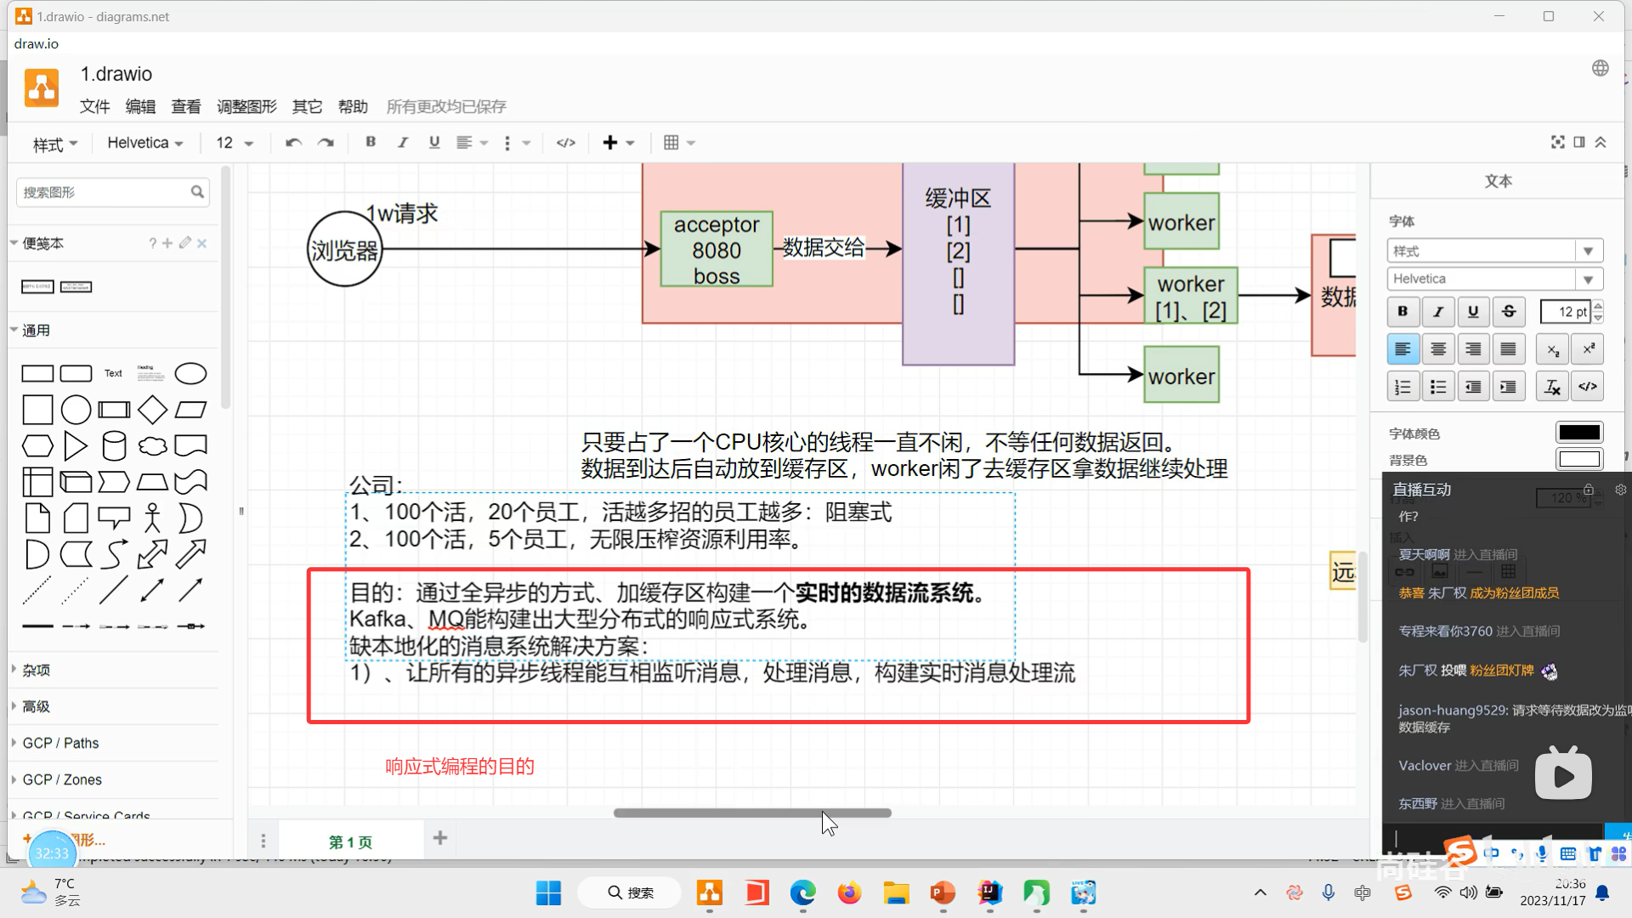Click the redo arrow in toolbar
Image resolution: width=1632 pixels, height=918 pixels.
[x=326, y=143]
